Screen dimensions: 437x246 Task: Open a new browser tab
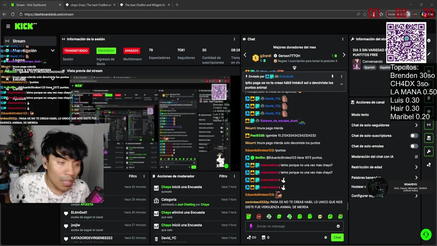click(x=177, y=5)
